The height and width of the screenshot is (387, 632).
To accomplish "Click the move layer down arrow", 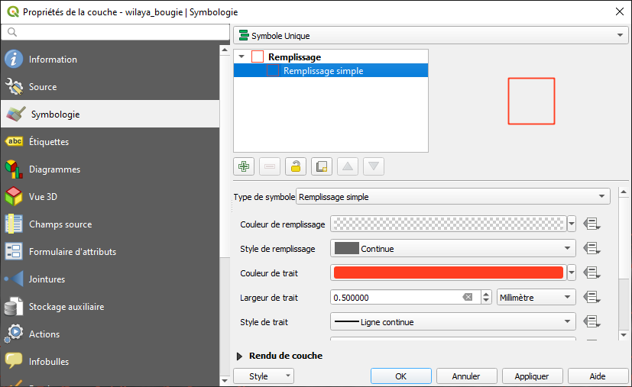I will pyautogui.click(x=374, y=166).
